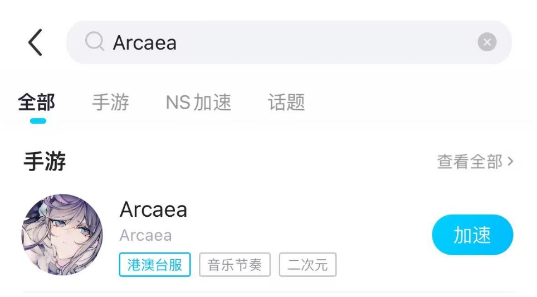537x297 pixels.
Task: Focus the empty area of the search bar
Action: click(x=325, y=42)
